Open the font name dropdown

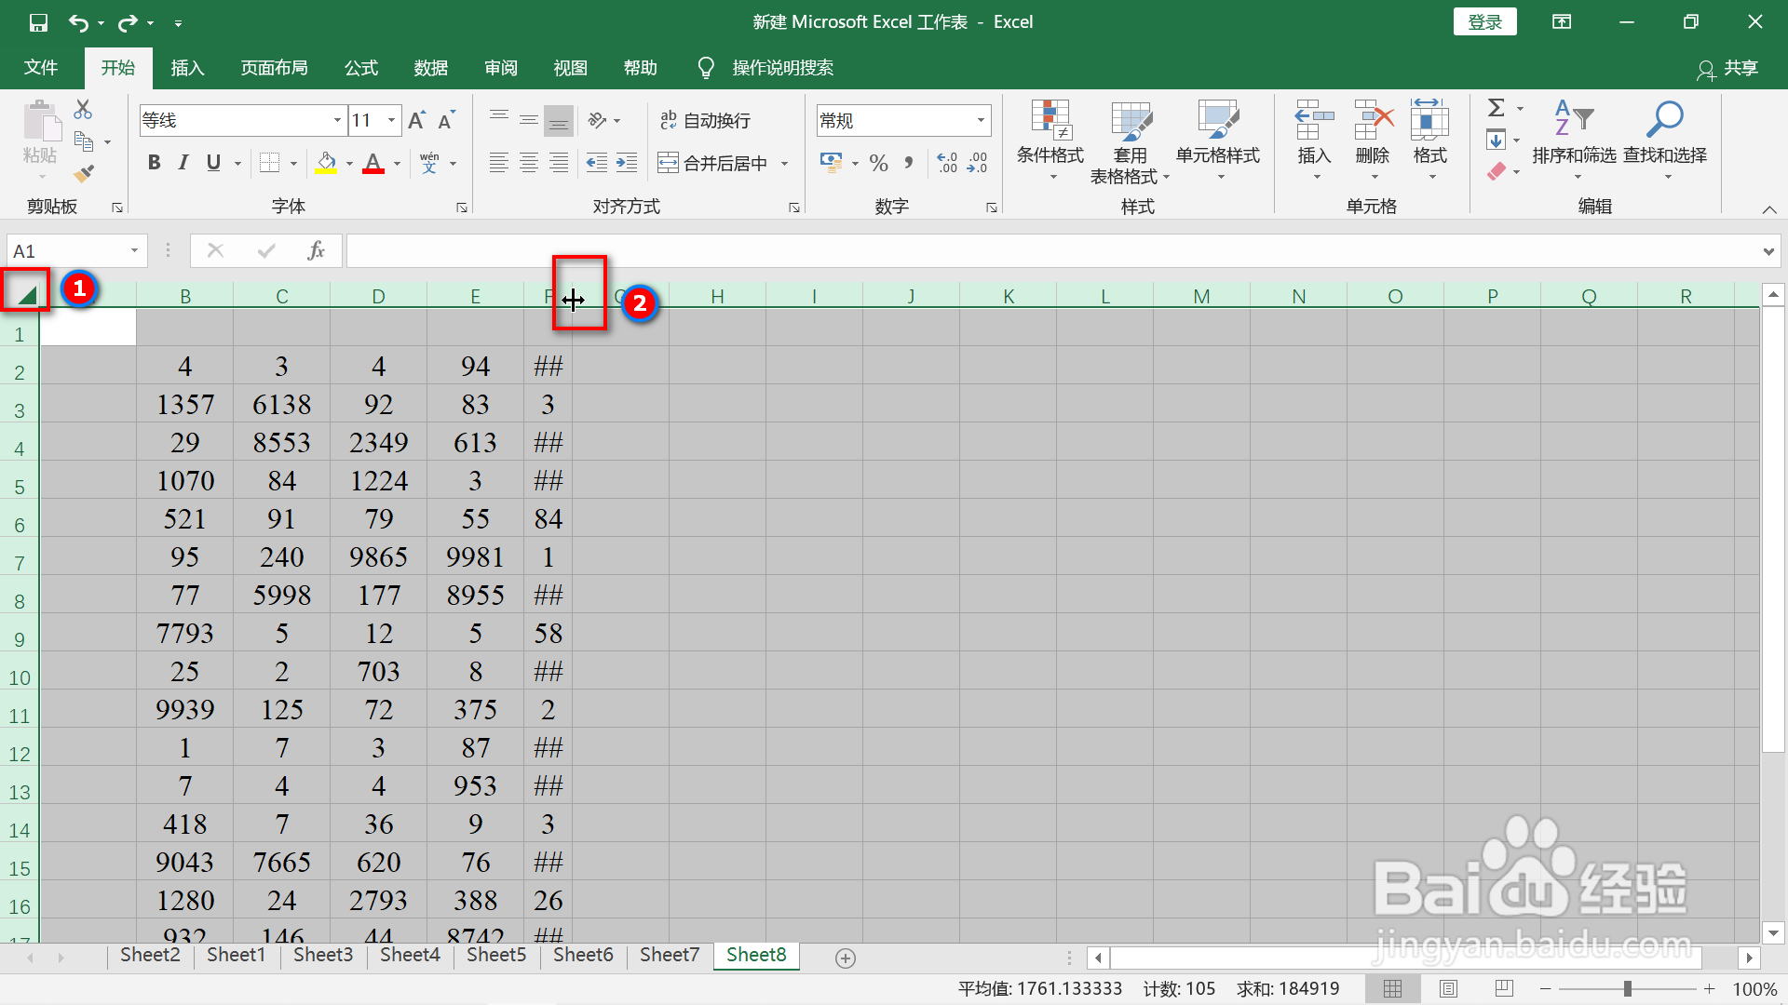click(337, 120)
